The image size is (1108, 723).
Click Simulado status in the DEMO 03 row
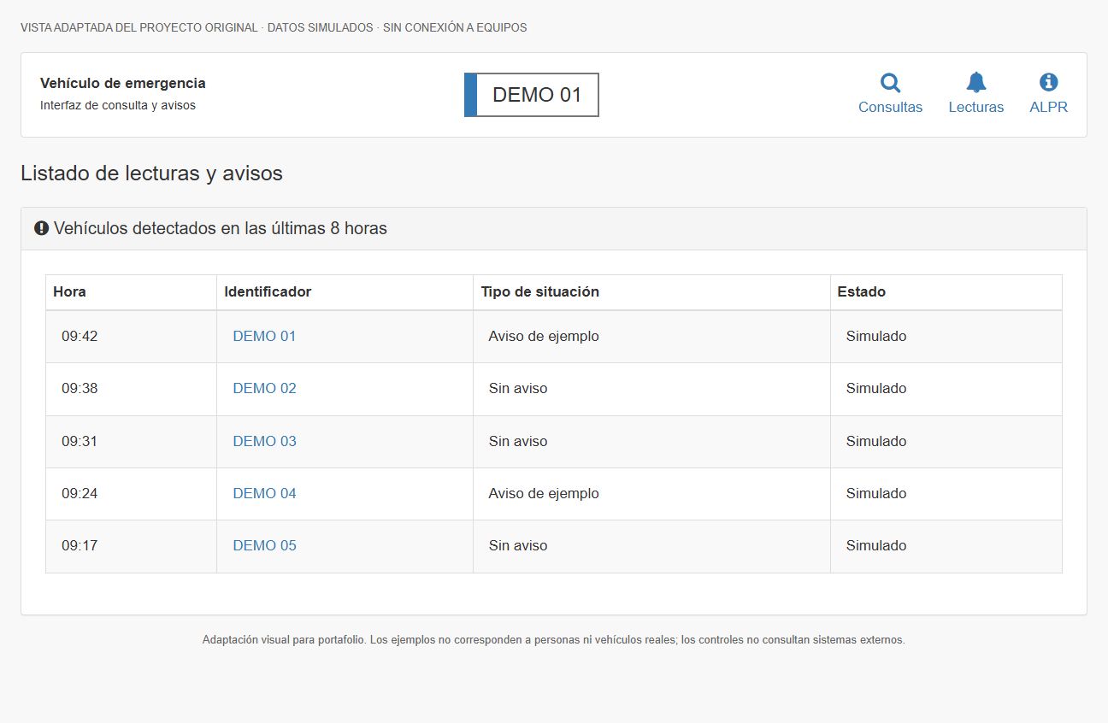tap(876, 441)
